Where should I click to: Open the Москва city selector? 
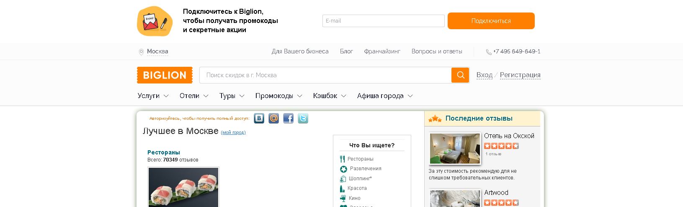click(157, 52)
